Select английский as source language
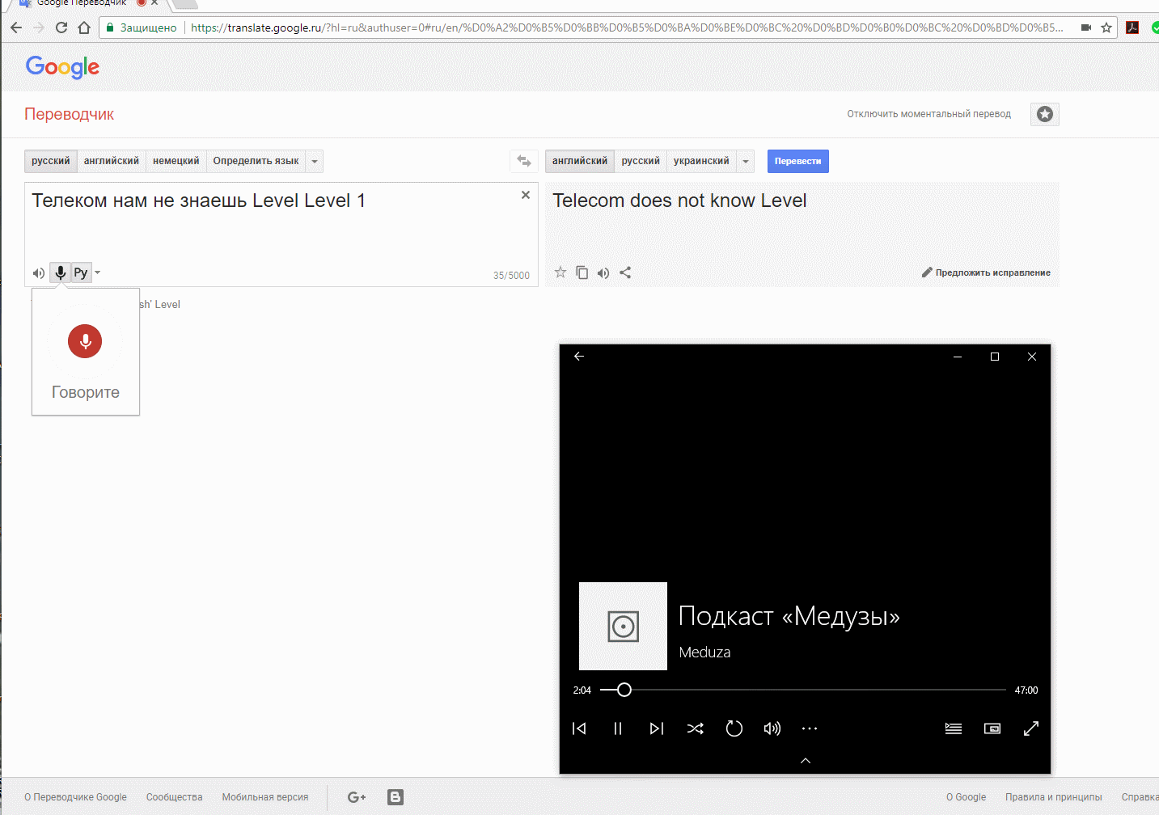Viewport: 1159px width, 815px height. [x=112, y=161]
